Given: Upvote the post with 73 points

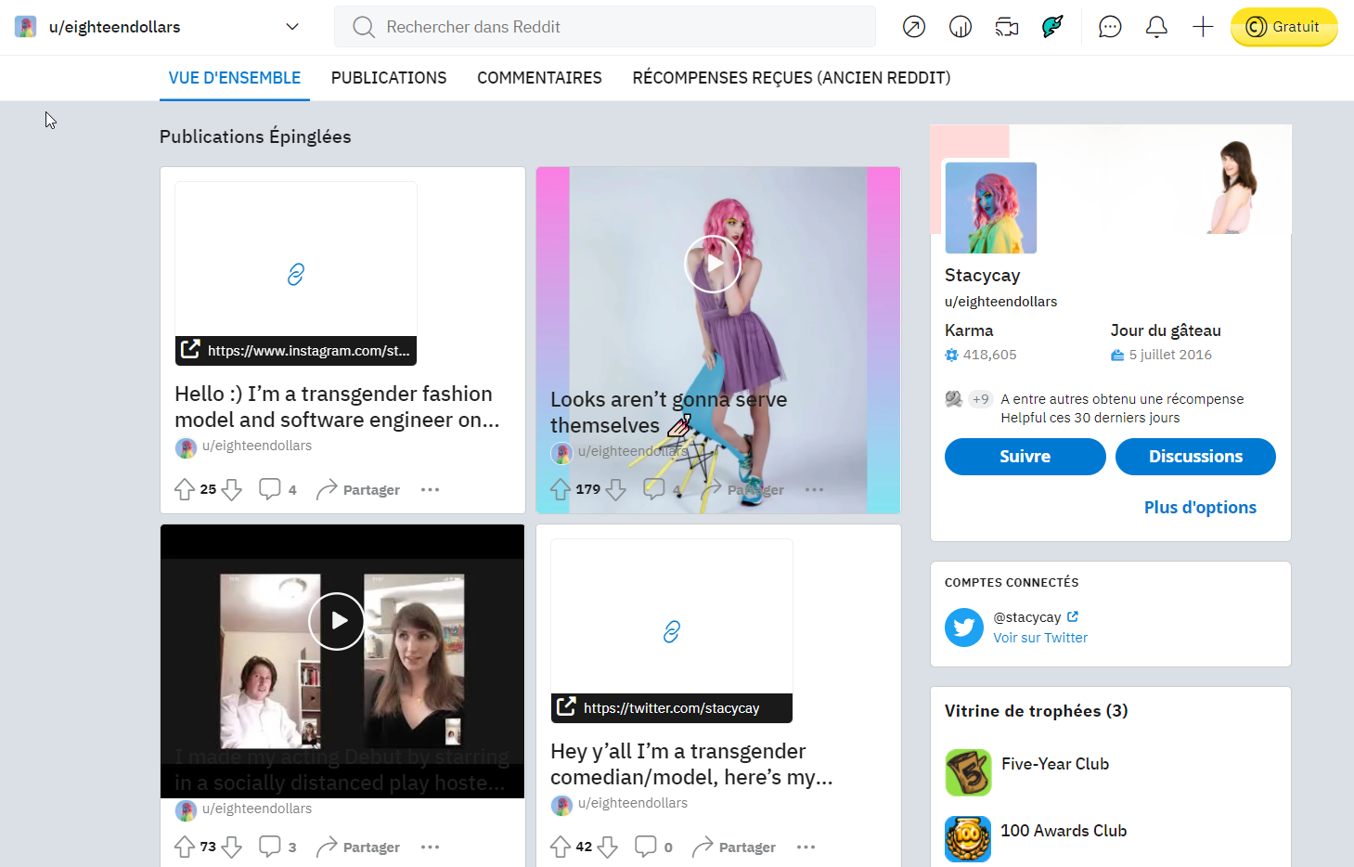Looking at the screenshot, I should click(185, 847).
